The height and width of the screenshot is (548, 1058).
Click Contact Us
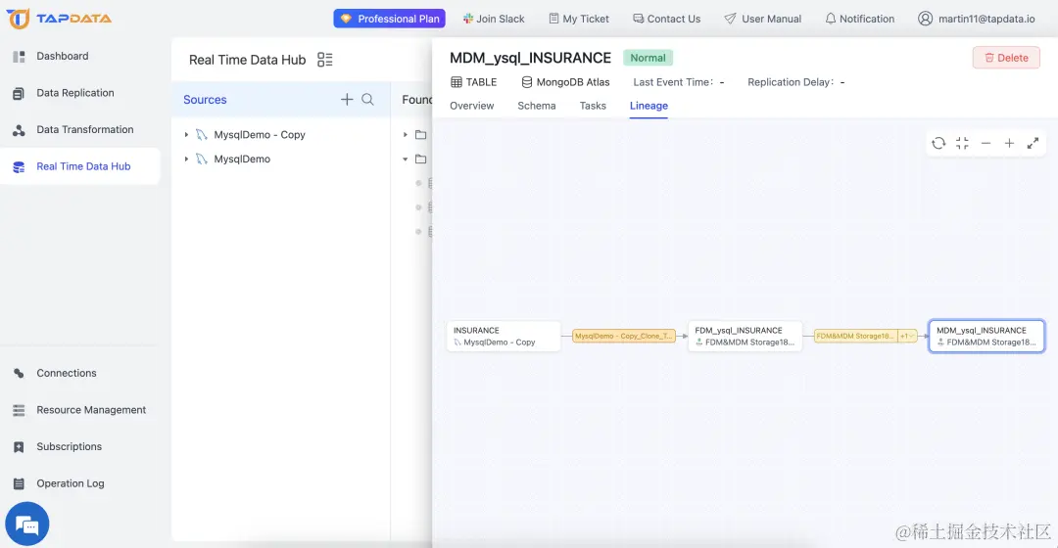click(667, 19)
